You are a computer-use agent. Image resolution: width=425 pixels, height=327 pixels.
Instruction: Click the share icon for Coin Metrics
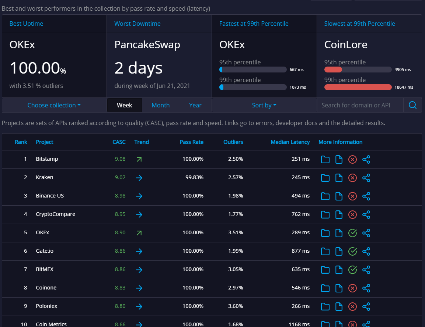(x=366, y=324)
